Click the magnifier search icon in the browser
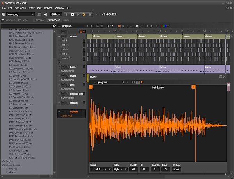 click(x=54, y=26)
